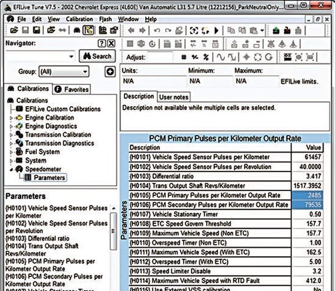Expand the Engine Diagnostics tree node
This screenshot has height=291, width=335.
(11, 126)
